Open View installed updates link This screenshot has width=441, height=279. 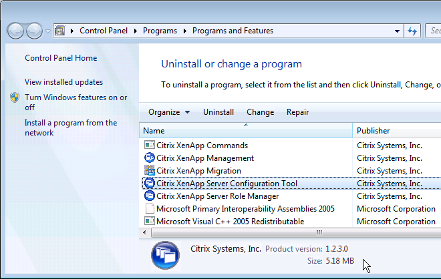[64, 82]
